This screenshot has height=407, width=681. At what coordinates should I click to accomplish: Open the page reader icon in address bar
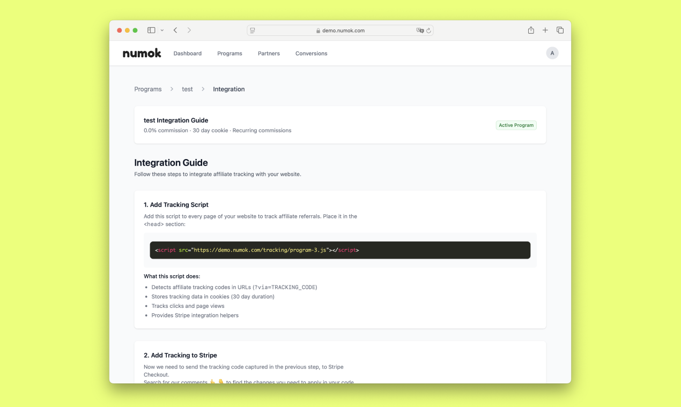point(253,31)
